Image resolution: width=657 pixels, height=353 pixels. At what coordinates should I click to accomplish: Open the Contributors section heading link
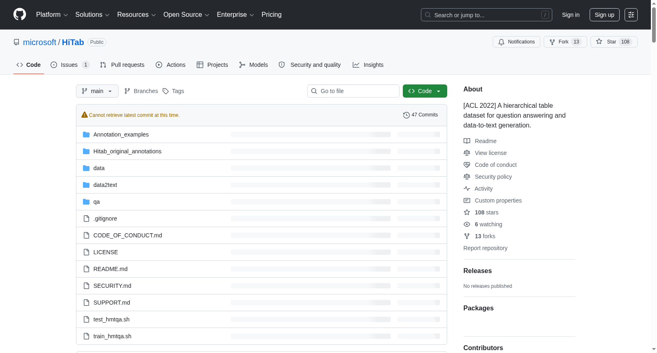483,348
